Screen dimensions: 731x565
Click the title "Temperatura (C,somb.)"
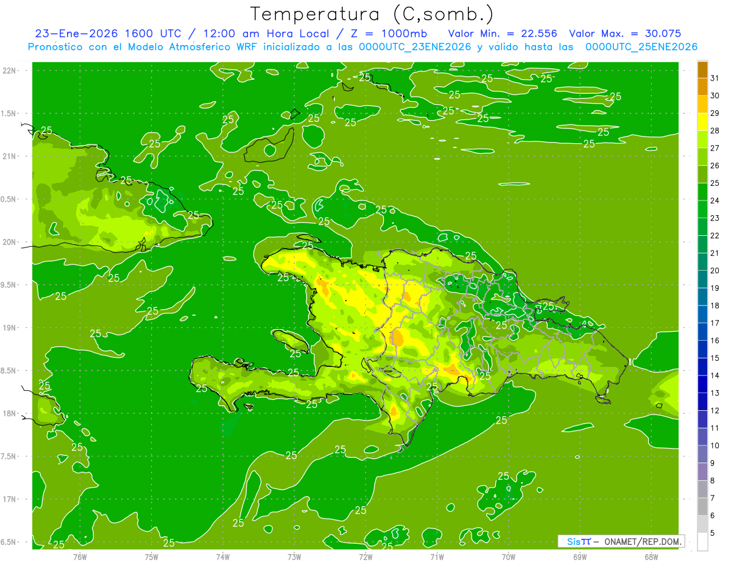[372, 14]
